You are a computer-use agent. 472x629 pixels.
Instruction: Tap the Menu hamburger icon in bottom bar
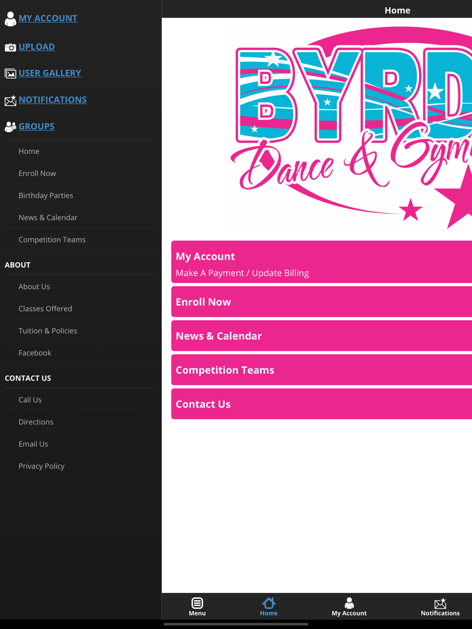[197, 603]
